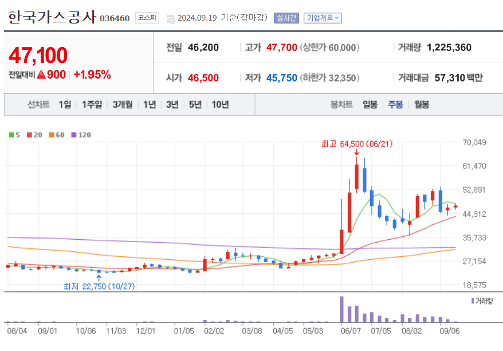The width and height of the screenshot is (503, 351).
Task: Click the 02/02 date axis label
Action: [x=214, y=331]
